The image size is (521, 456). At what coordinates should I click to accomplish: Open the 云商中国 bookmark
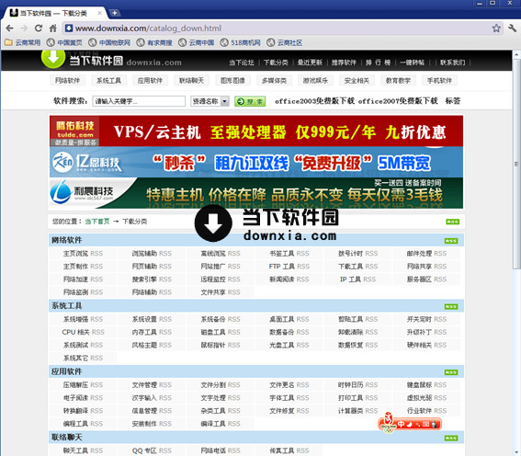(197, 42)
